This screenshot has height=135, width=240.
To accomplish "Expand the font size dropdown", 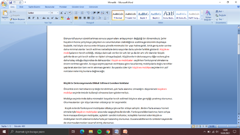I will point(58,13).
